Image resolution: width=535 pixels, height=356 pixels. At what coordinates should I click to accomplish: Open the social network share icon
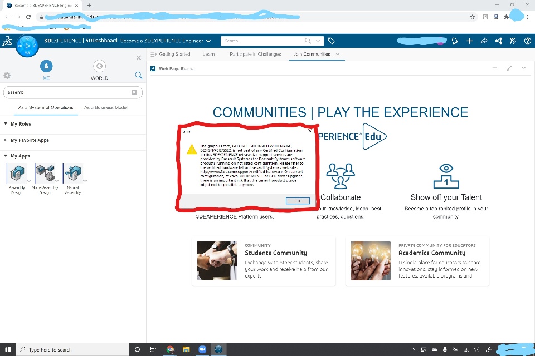[498, 41]
